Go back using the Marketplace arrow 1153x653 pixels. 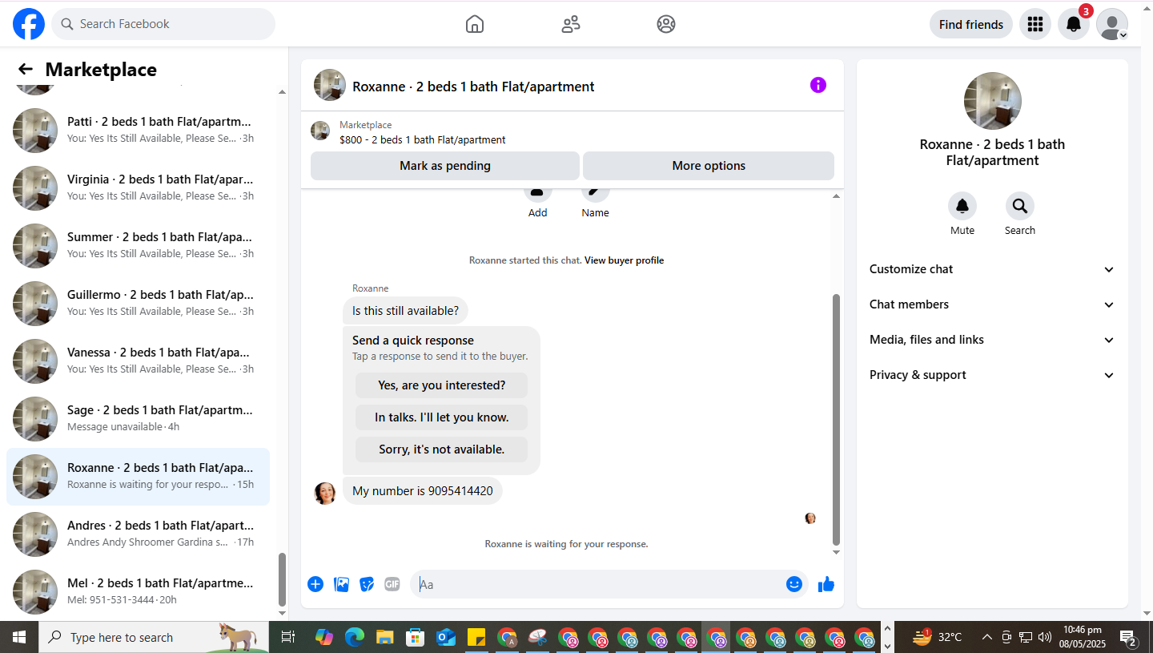coord(26,70)
